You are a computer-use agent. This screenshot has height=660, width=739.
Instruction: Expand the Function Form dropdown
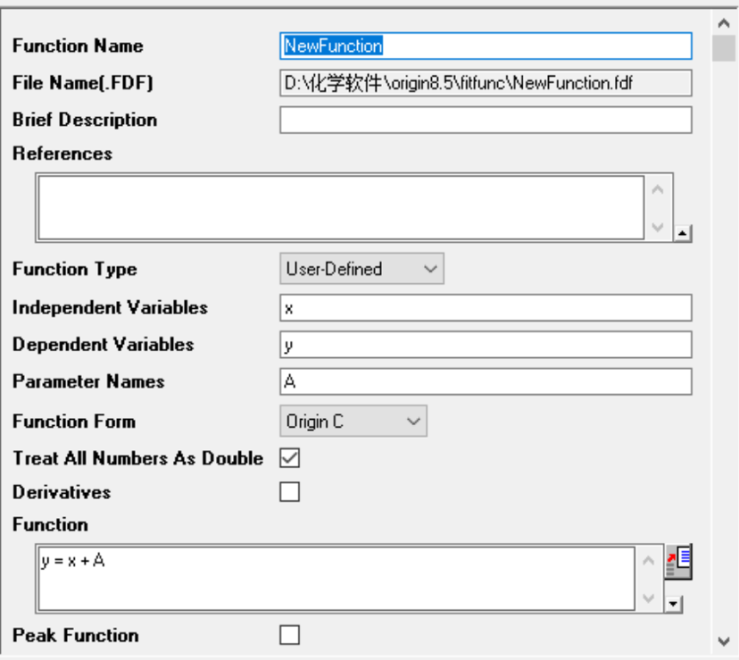[353, 421]
